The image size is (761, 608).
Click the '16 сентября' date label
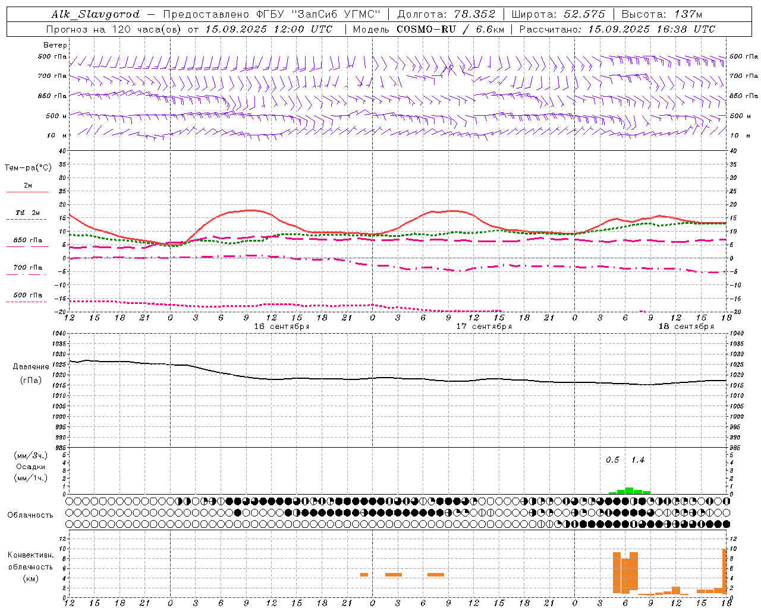coord(282,327)
